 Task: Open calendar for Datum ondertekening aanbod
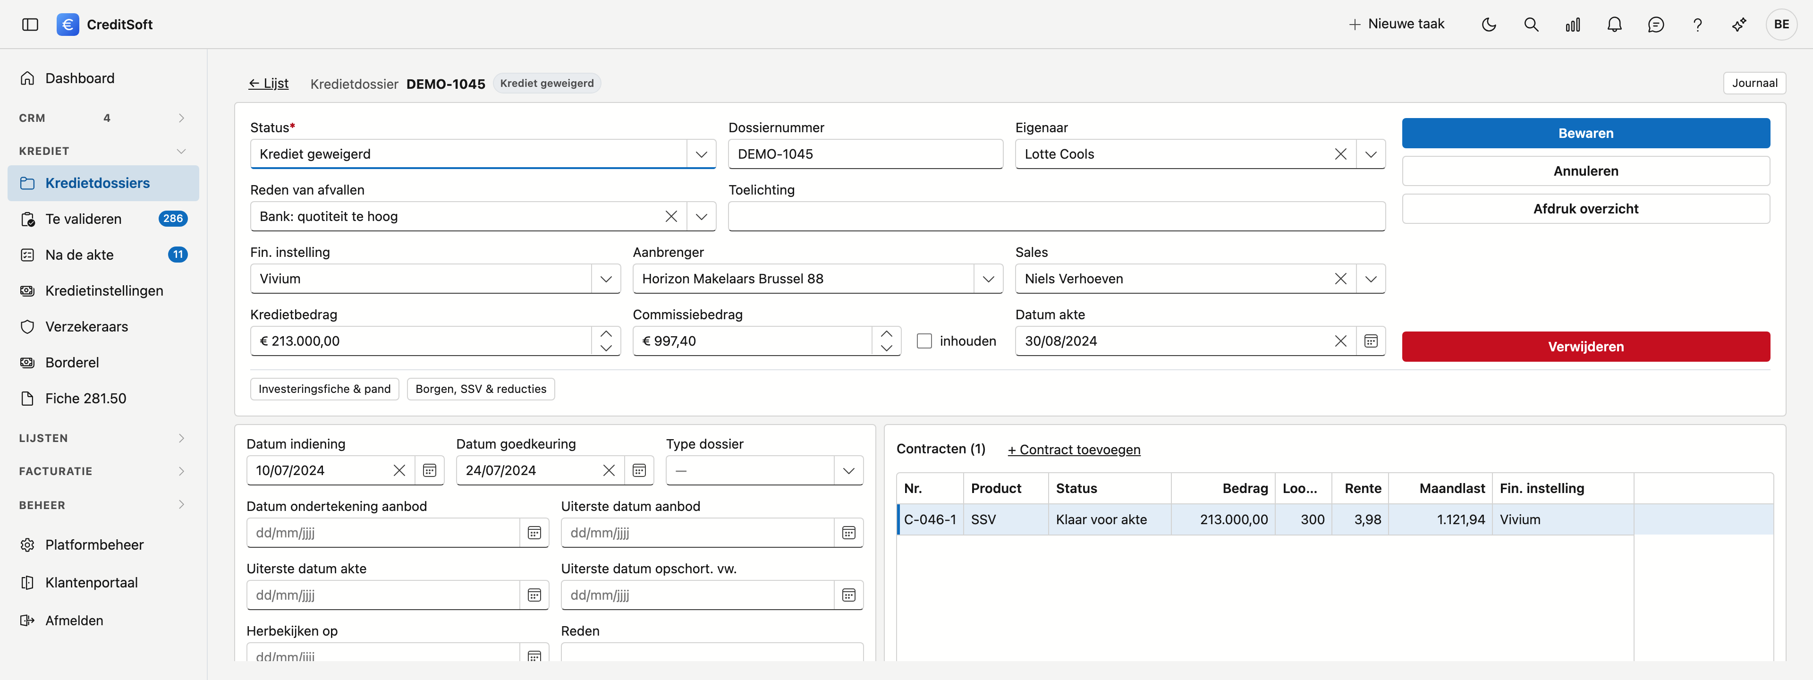click(534, 533)
